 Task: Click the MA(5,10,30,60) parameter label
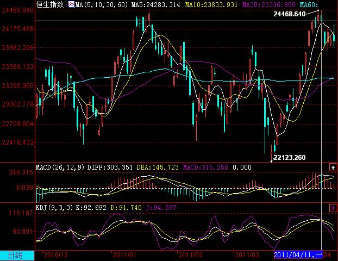pos(102,4)
